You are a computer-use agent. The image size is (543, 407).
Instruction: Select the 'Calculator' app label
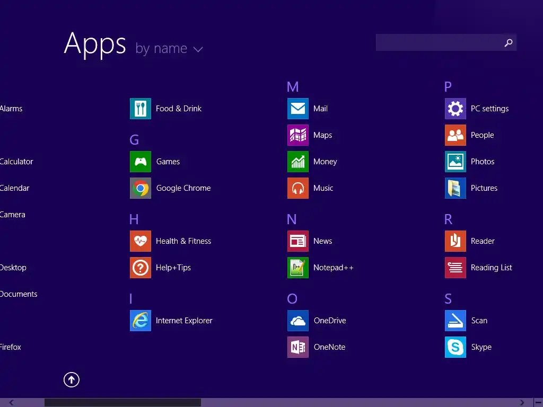(x=16, y=162)
